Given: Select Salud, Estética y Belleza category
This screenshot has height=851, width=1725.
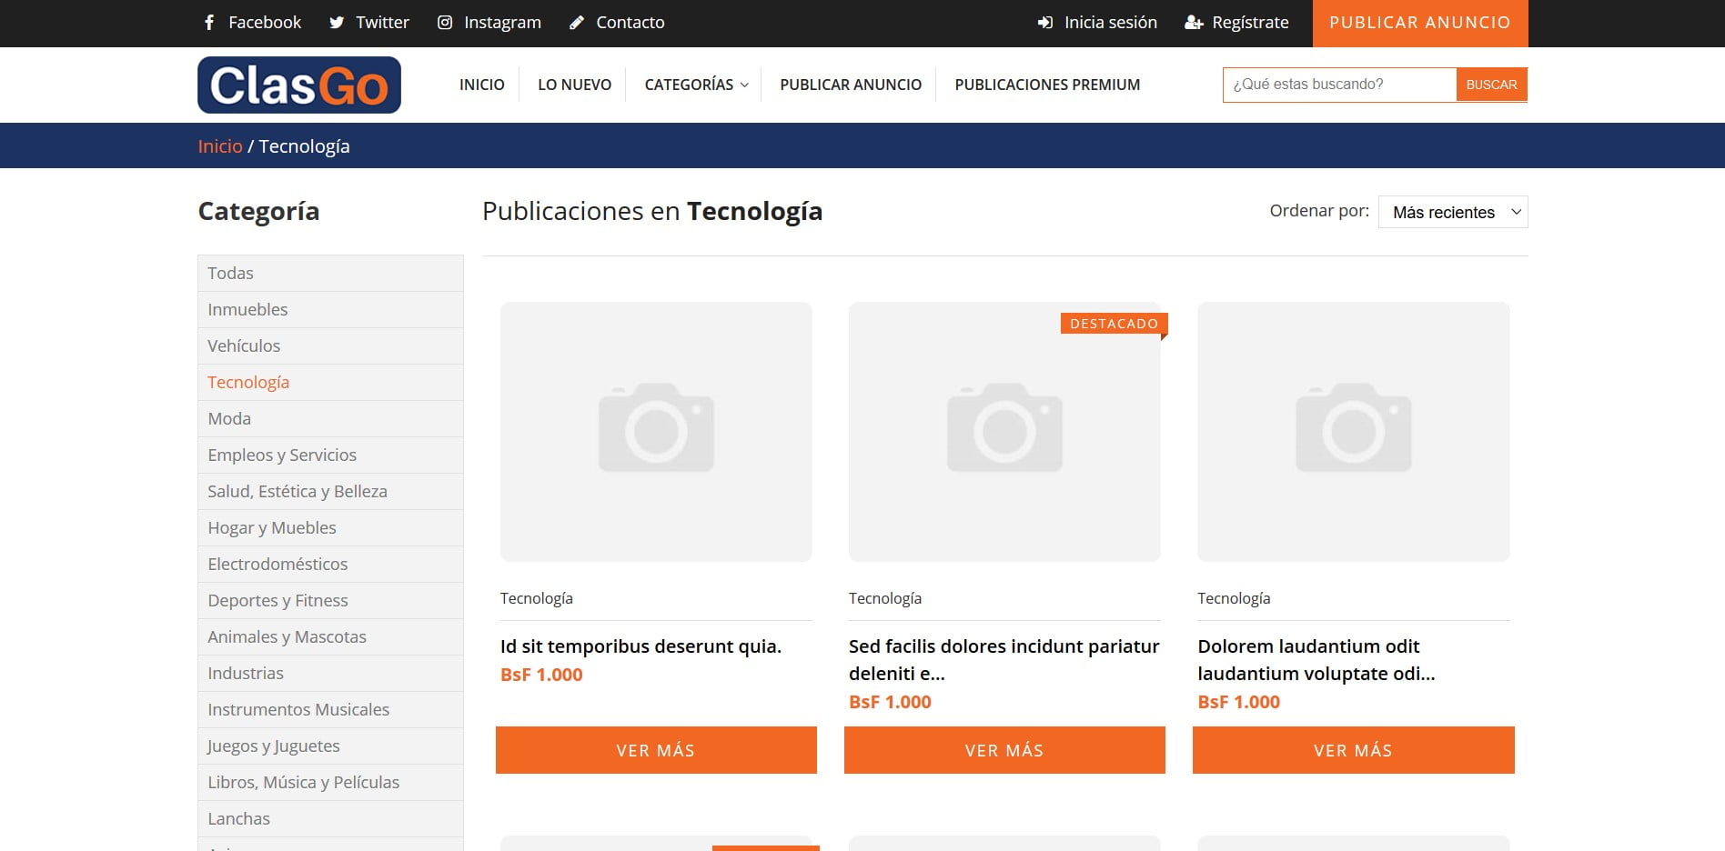Looking at the screenshot, I should 330,491.
